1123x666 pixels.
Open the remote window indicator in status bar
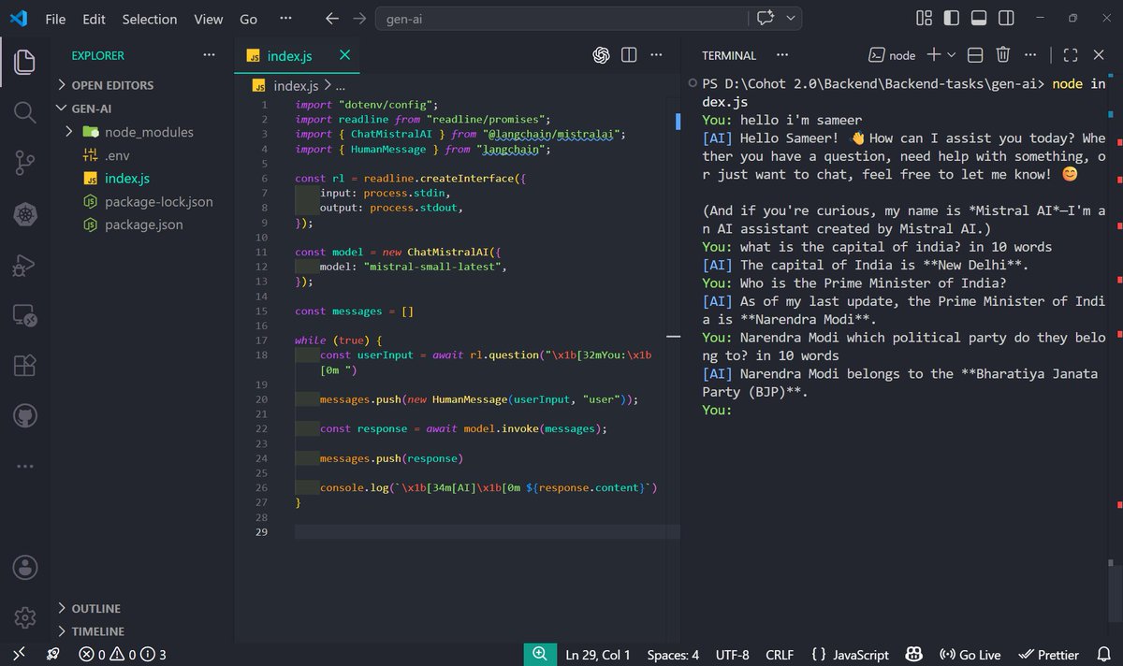point(18,655)
